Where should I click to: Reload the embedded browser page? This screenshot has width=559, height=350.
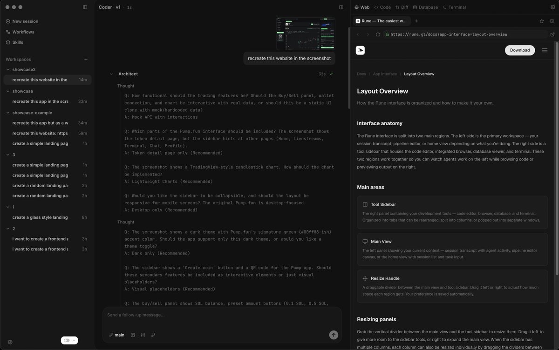378,34
